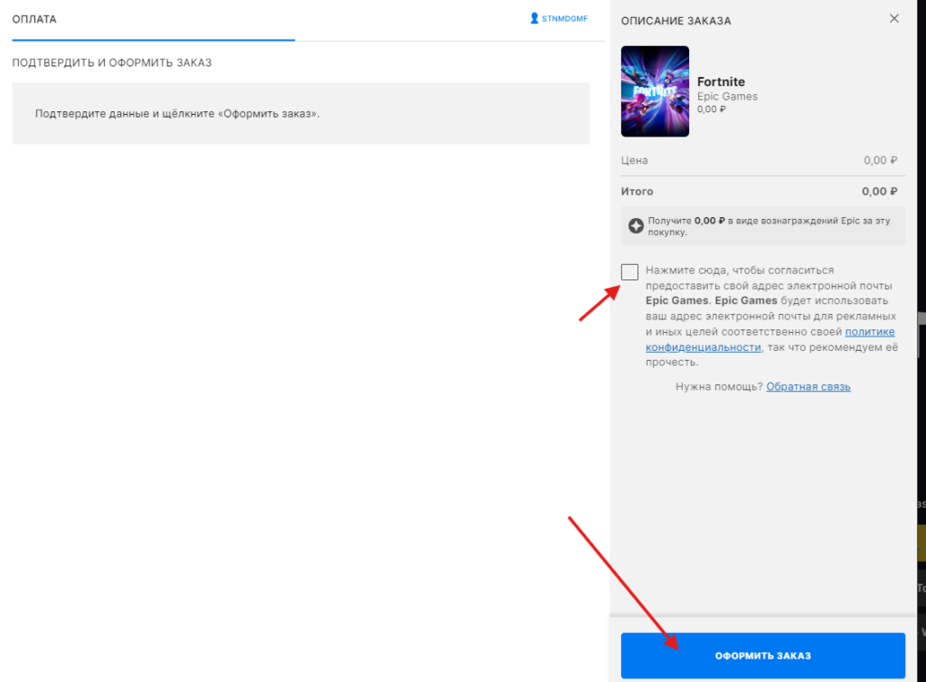The height and width of the screenshot is (682, 926).
Task: Click the ОПИСАНИЕ ЗАКАЗА heading
Action: point(676,21)
